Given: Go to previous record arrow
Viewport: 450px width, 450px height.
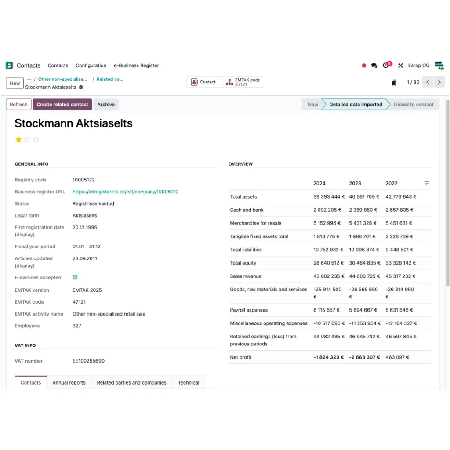Looking at the screenshot, I should click(x=428, y=82).
